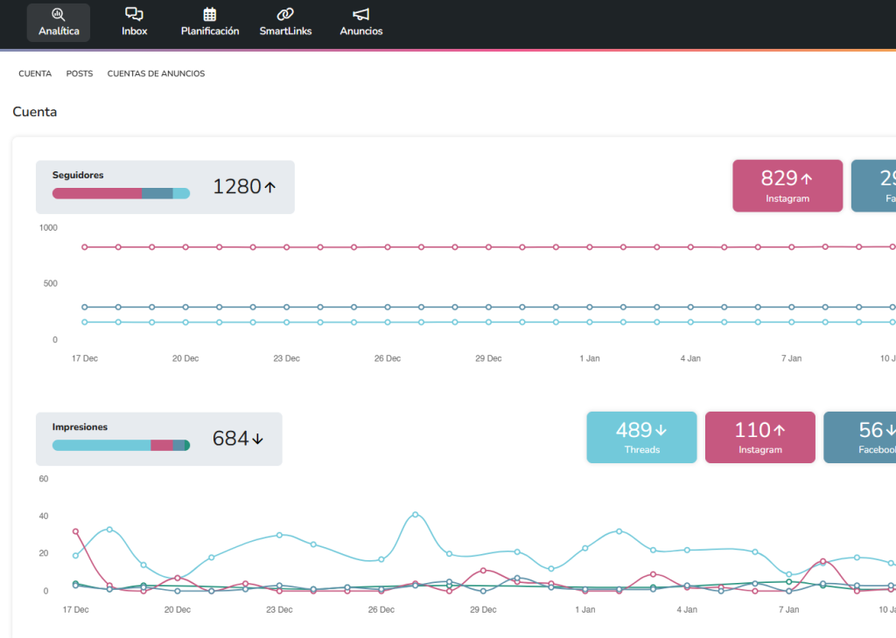Open the SmartLinks chain icon

point(285,14)
